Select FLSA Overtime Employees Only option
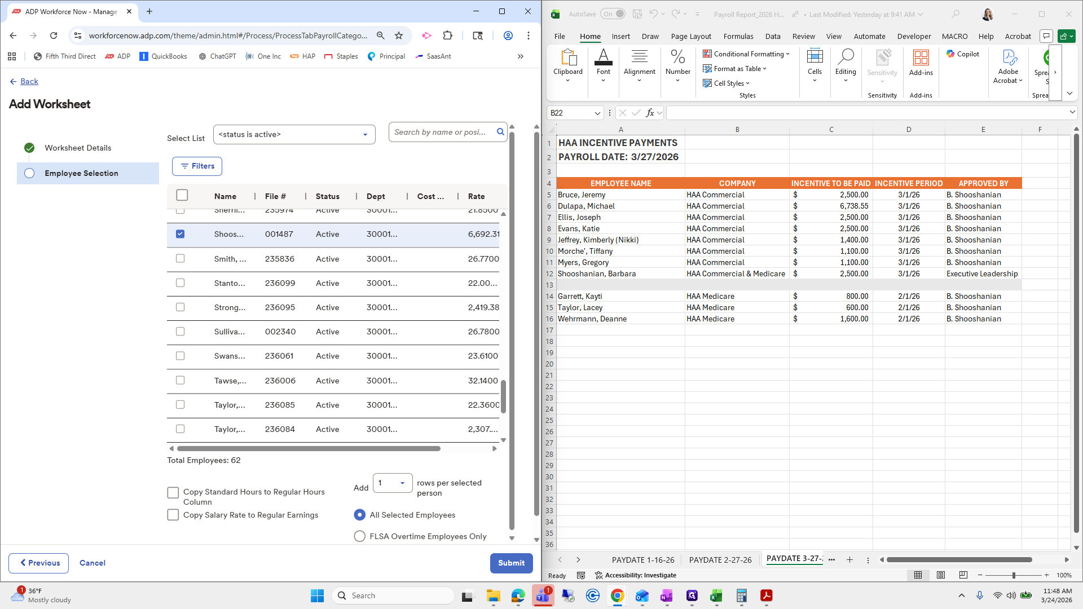1083x609 pixels. point(359,536)
